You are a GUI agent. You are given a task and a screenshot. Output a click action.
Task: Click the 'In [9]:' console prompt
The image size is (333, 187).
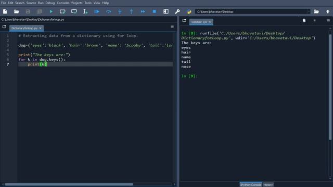pyautogui.click(x=189, y=76)
